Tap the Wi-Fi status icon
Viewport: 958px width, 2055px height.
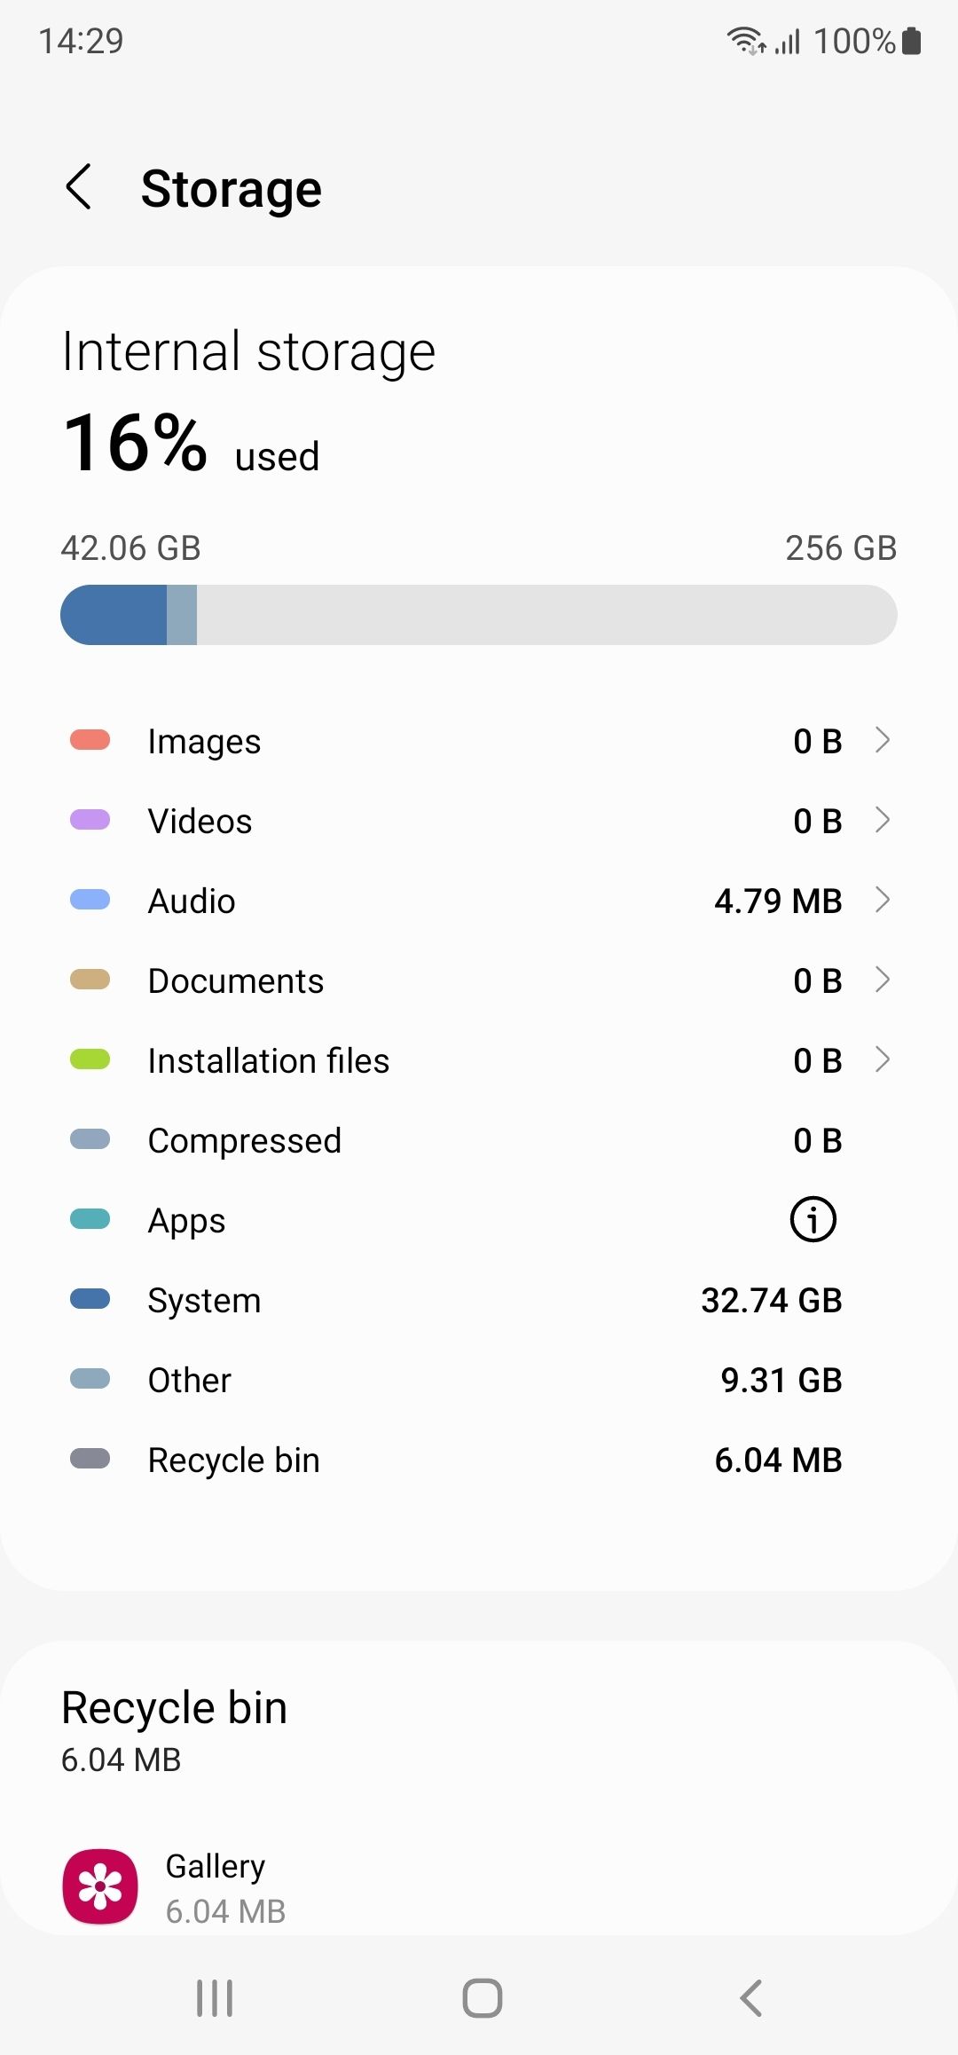coord(747,41)
